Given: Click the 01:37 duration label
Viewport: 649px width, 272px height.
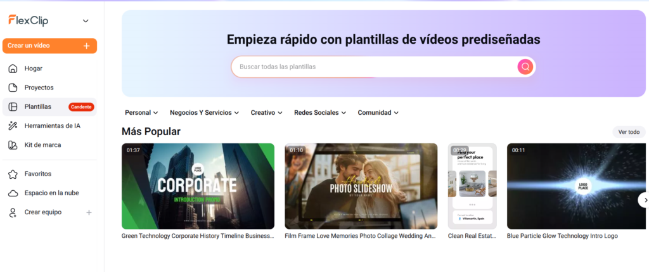Looking at the screenshot, I should (x=133, y=150).
